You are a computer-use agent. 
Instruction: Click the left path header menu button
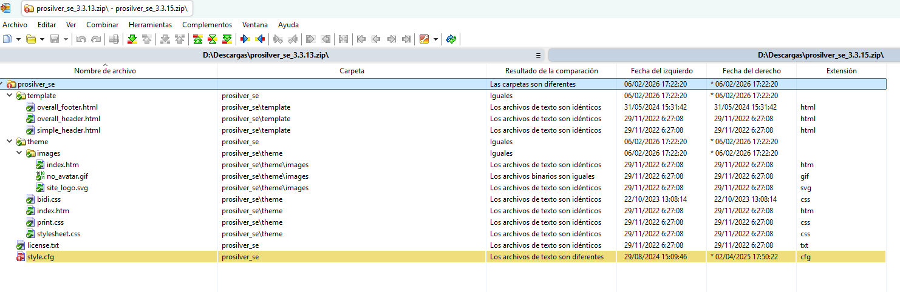tap(538, 55)
